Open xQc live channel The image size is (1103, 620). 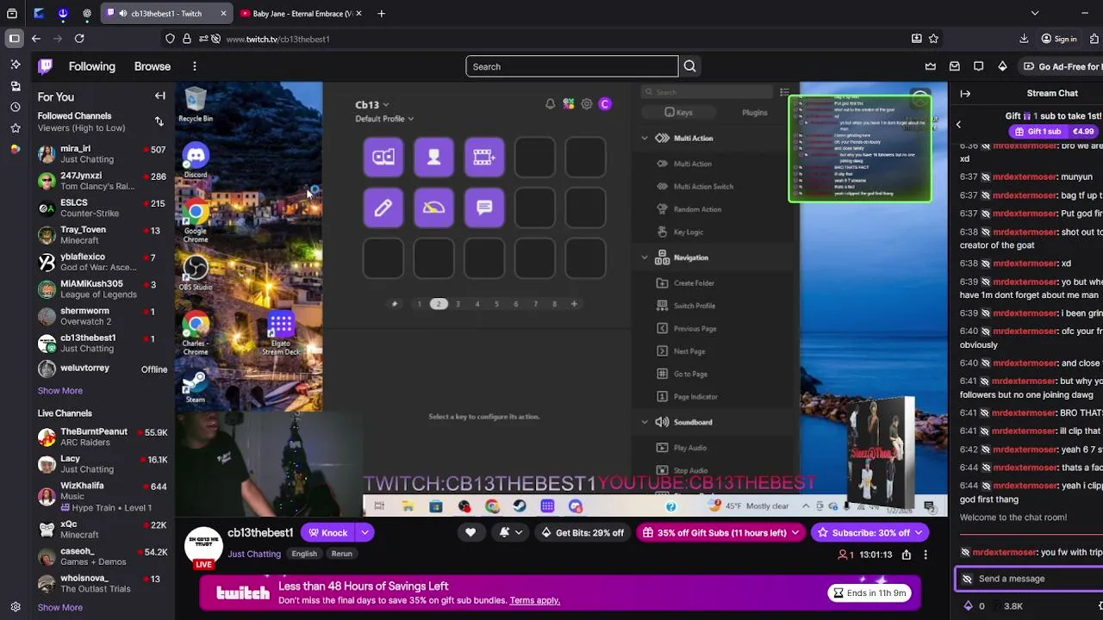coord(102,530)
